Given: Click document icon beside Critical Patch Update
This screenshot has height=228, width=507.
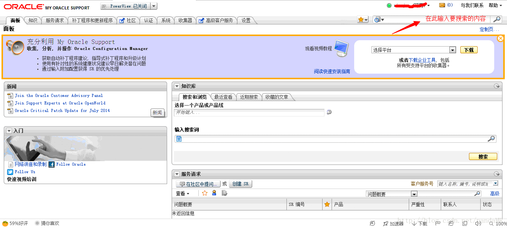Looking at the screenshot, I should [10, 111].
